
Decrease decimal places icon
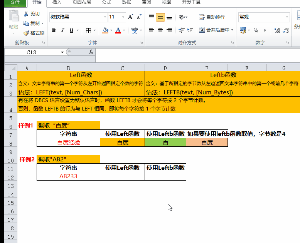coord(286,30)
